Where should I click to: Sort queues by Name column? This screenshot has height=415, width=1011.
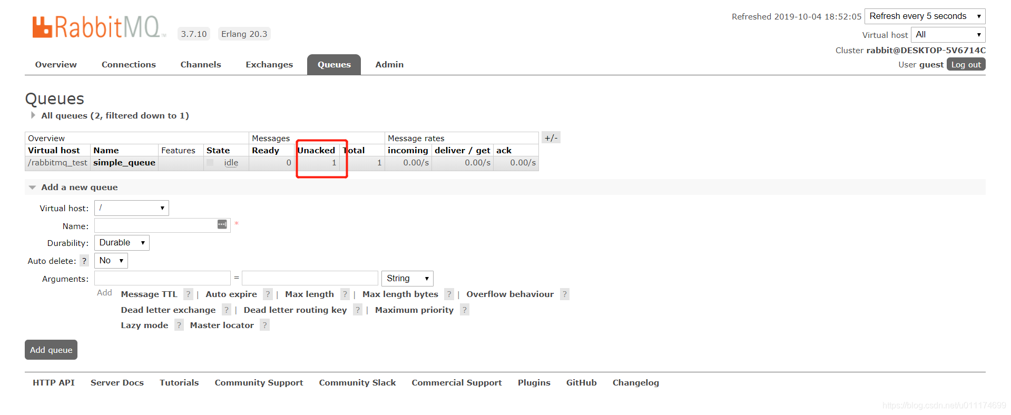106,151
